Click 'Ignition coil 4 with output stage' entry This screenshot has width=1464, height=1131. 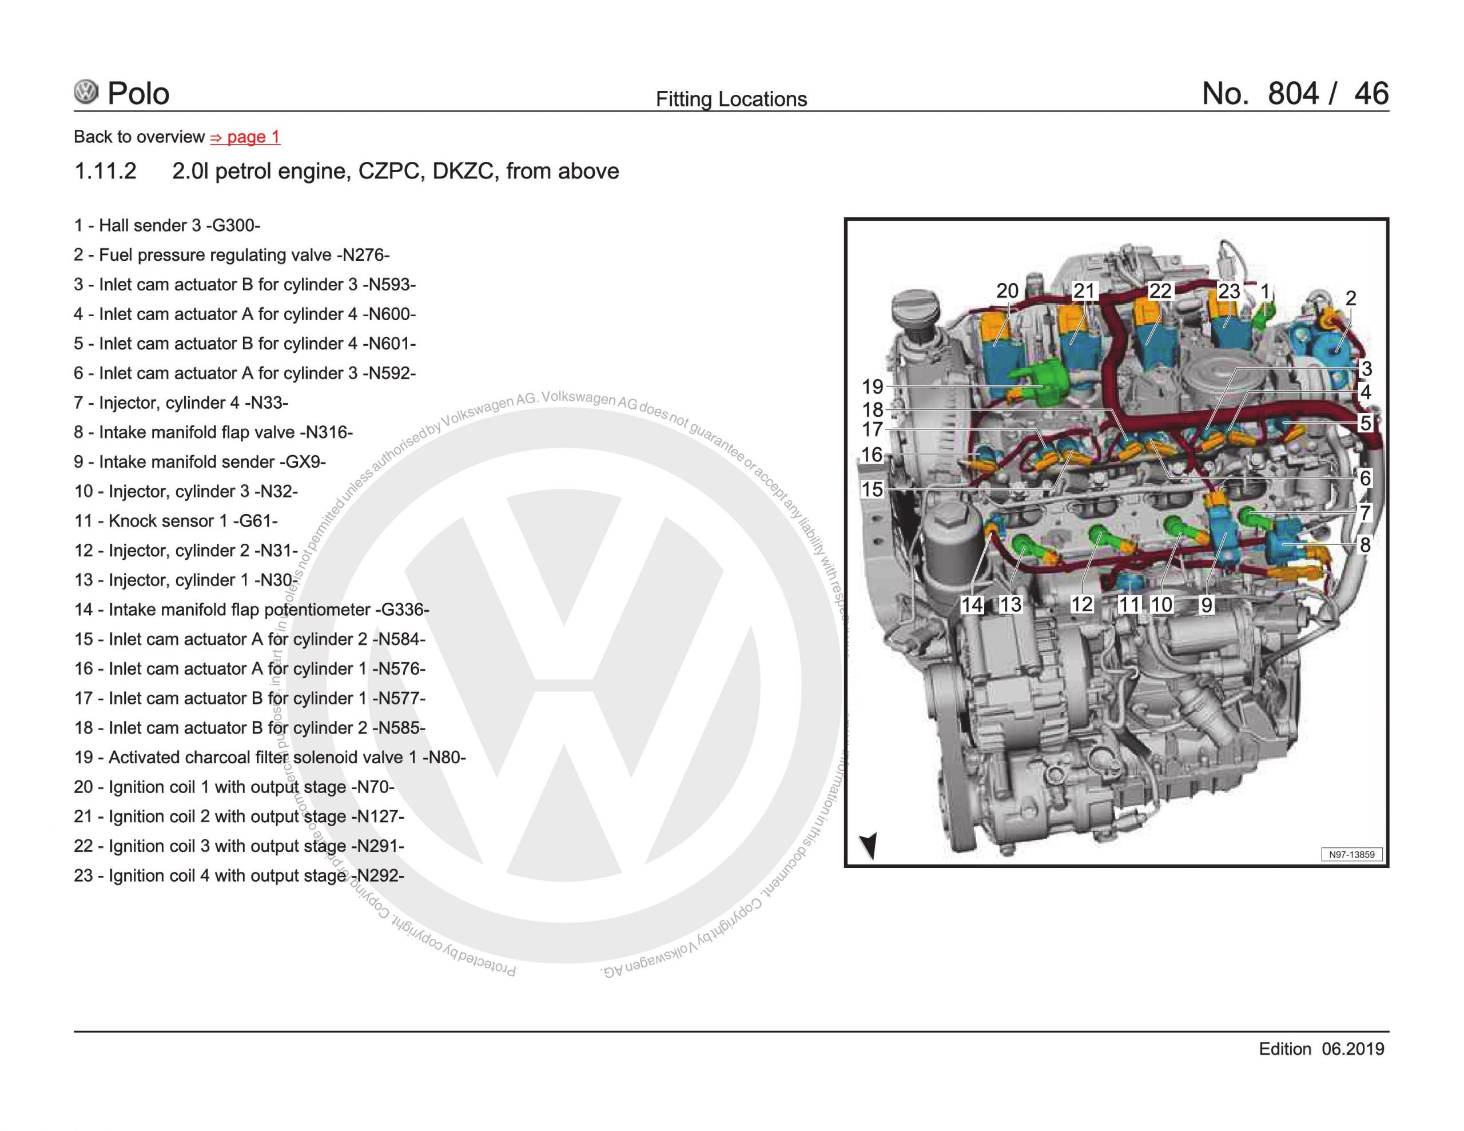pos(238,875)
